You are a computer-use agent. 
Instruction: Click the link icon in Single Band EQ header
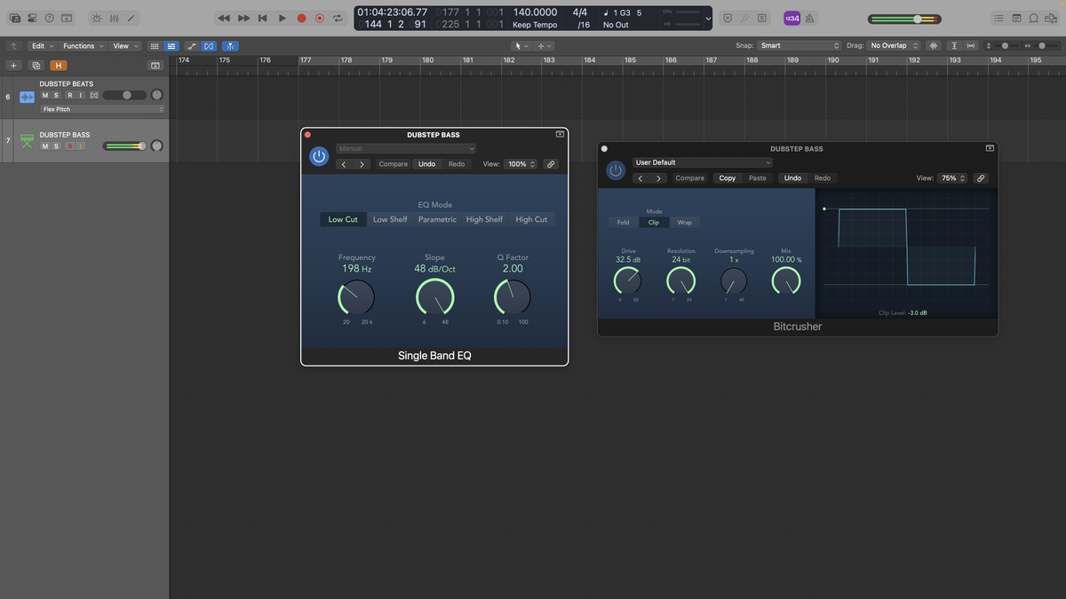click(x=551, y=164)
